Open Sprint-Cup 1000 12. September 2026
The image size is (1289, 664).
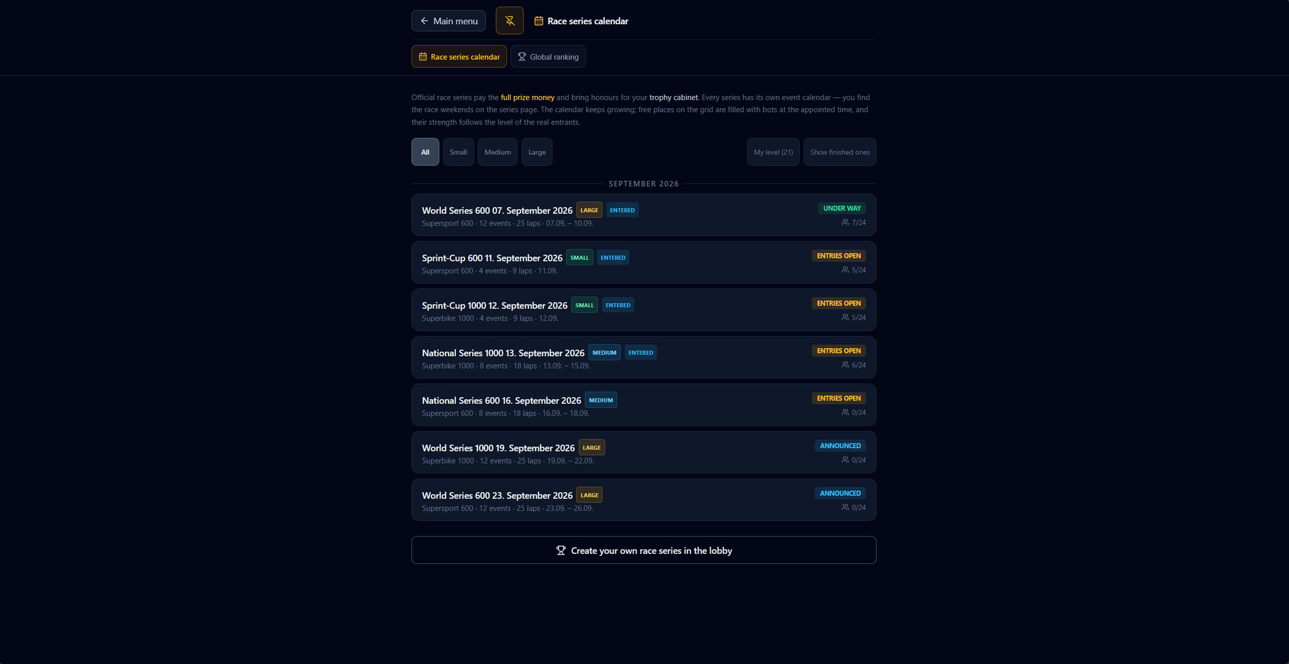coord(644,311)
